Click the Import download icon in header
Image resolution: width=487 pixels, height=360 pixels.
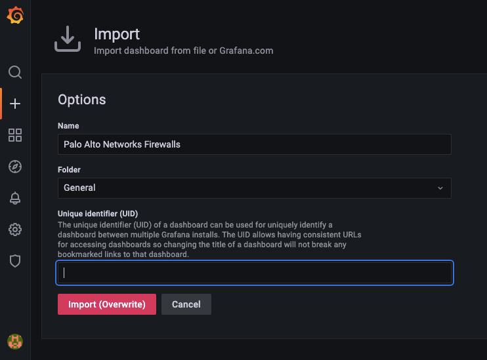click(67, 39)
